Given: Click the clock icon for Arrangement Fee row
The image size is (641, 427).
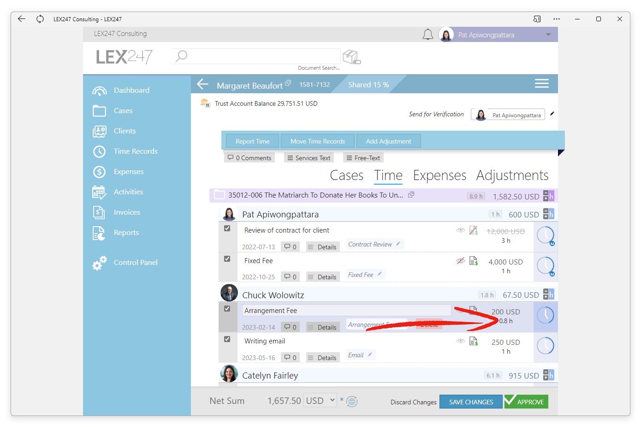Looking at the screenshot, I should (546, 316).
